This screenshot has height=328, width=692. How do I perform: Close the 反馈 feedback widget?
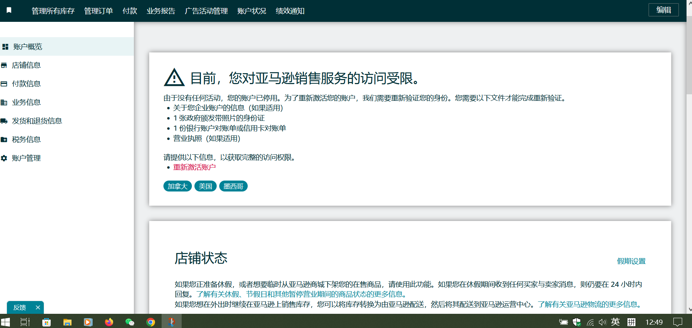(38, 308)
